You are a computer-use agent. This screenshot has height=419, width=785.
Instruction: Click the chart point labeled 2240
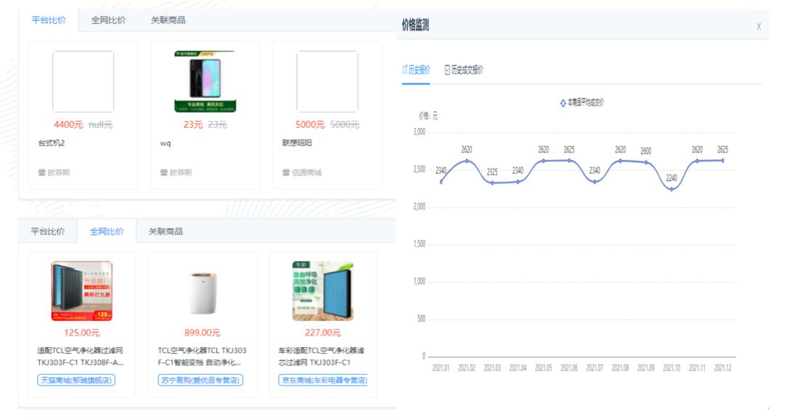(x=672, y=189)
